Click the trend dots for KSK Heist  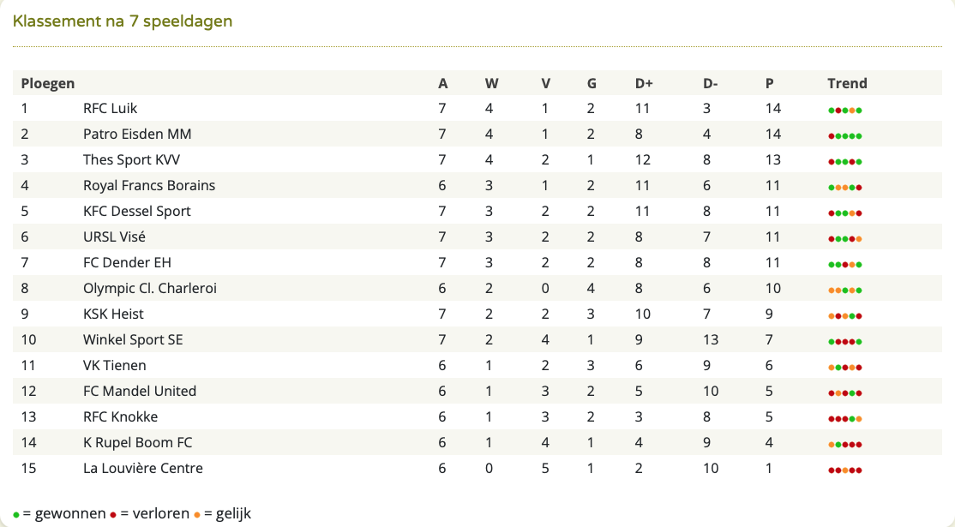tap(844, 316)
